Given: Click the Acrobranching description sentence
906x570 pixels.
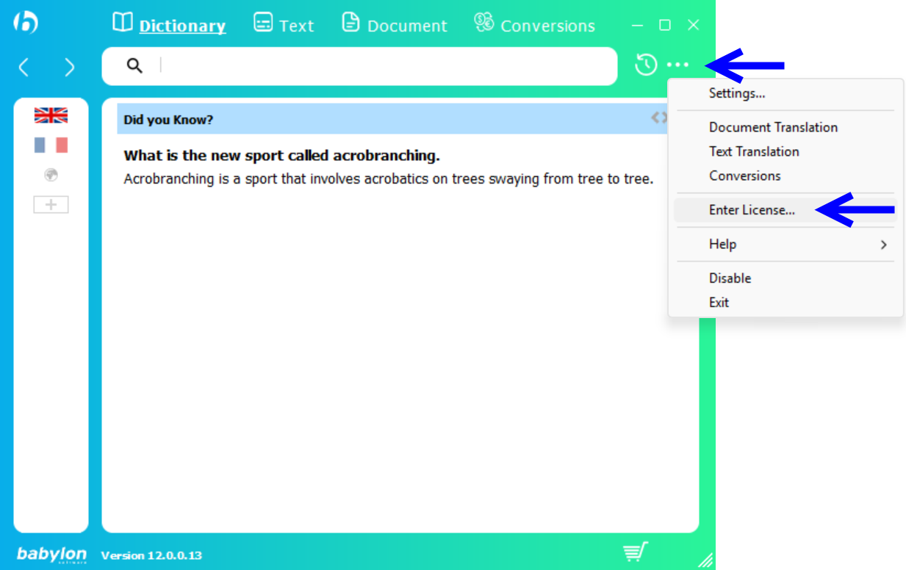Looking at the screenshot, I should (x=389, y=178).
